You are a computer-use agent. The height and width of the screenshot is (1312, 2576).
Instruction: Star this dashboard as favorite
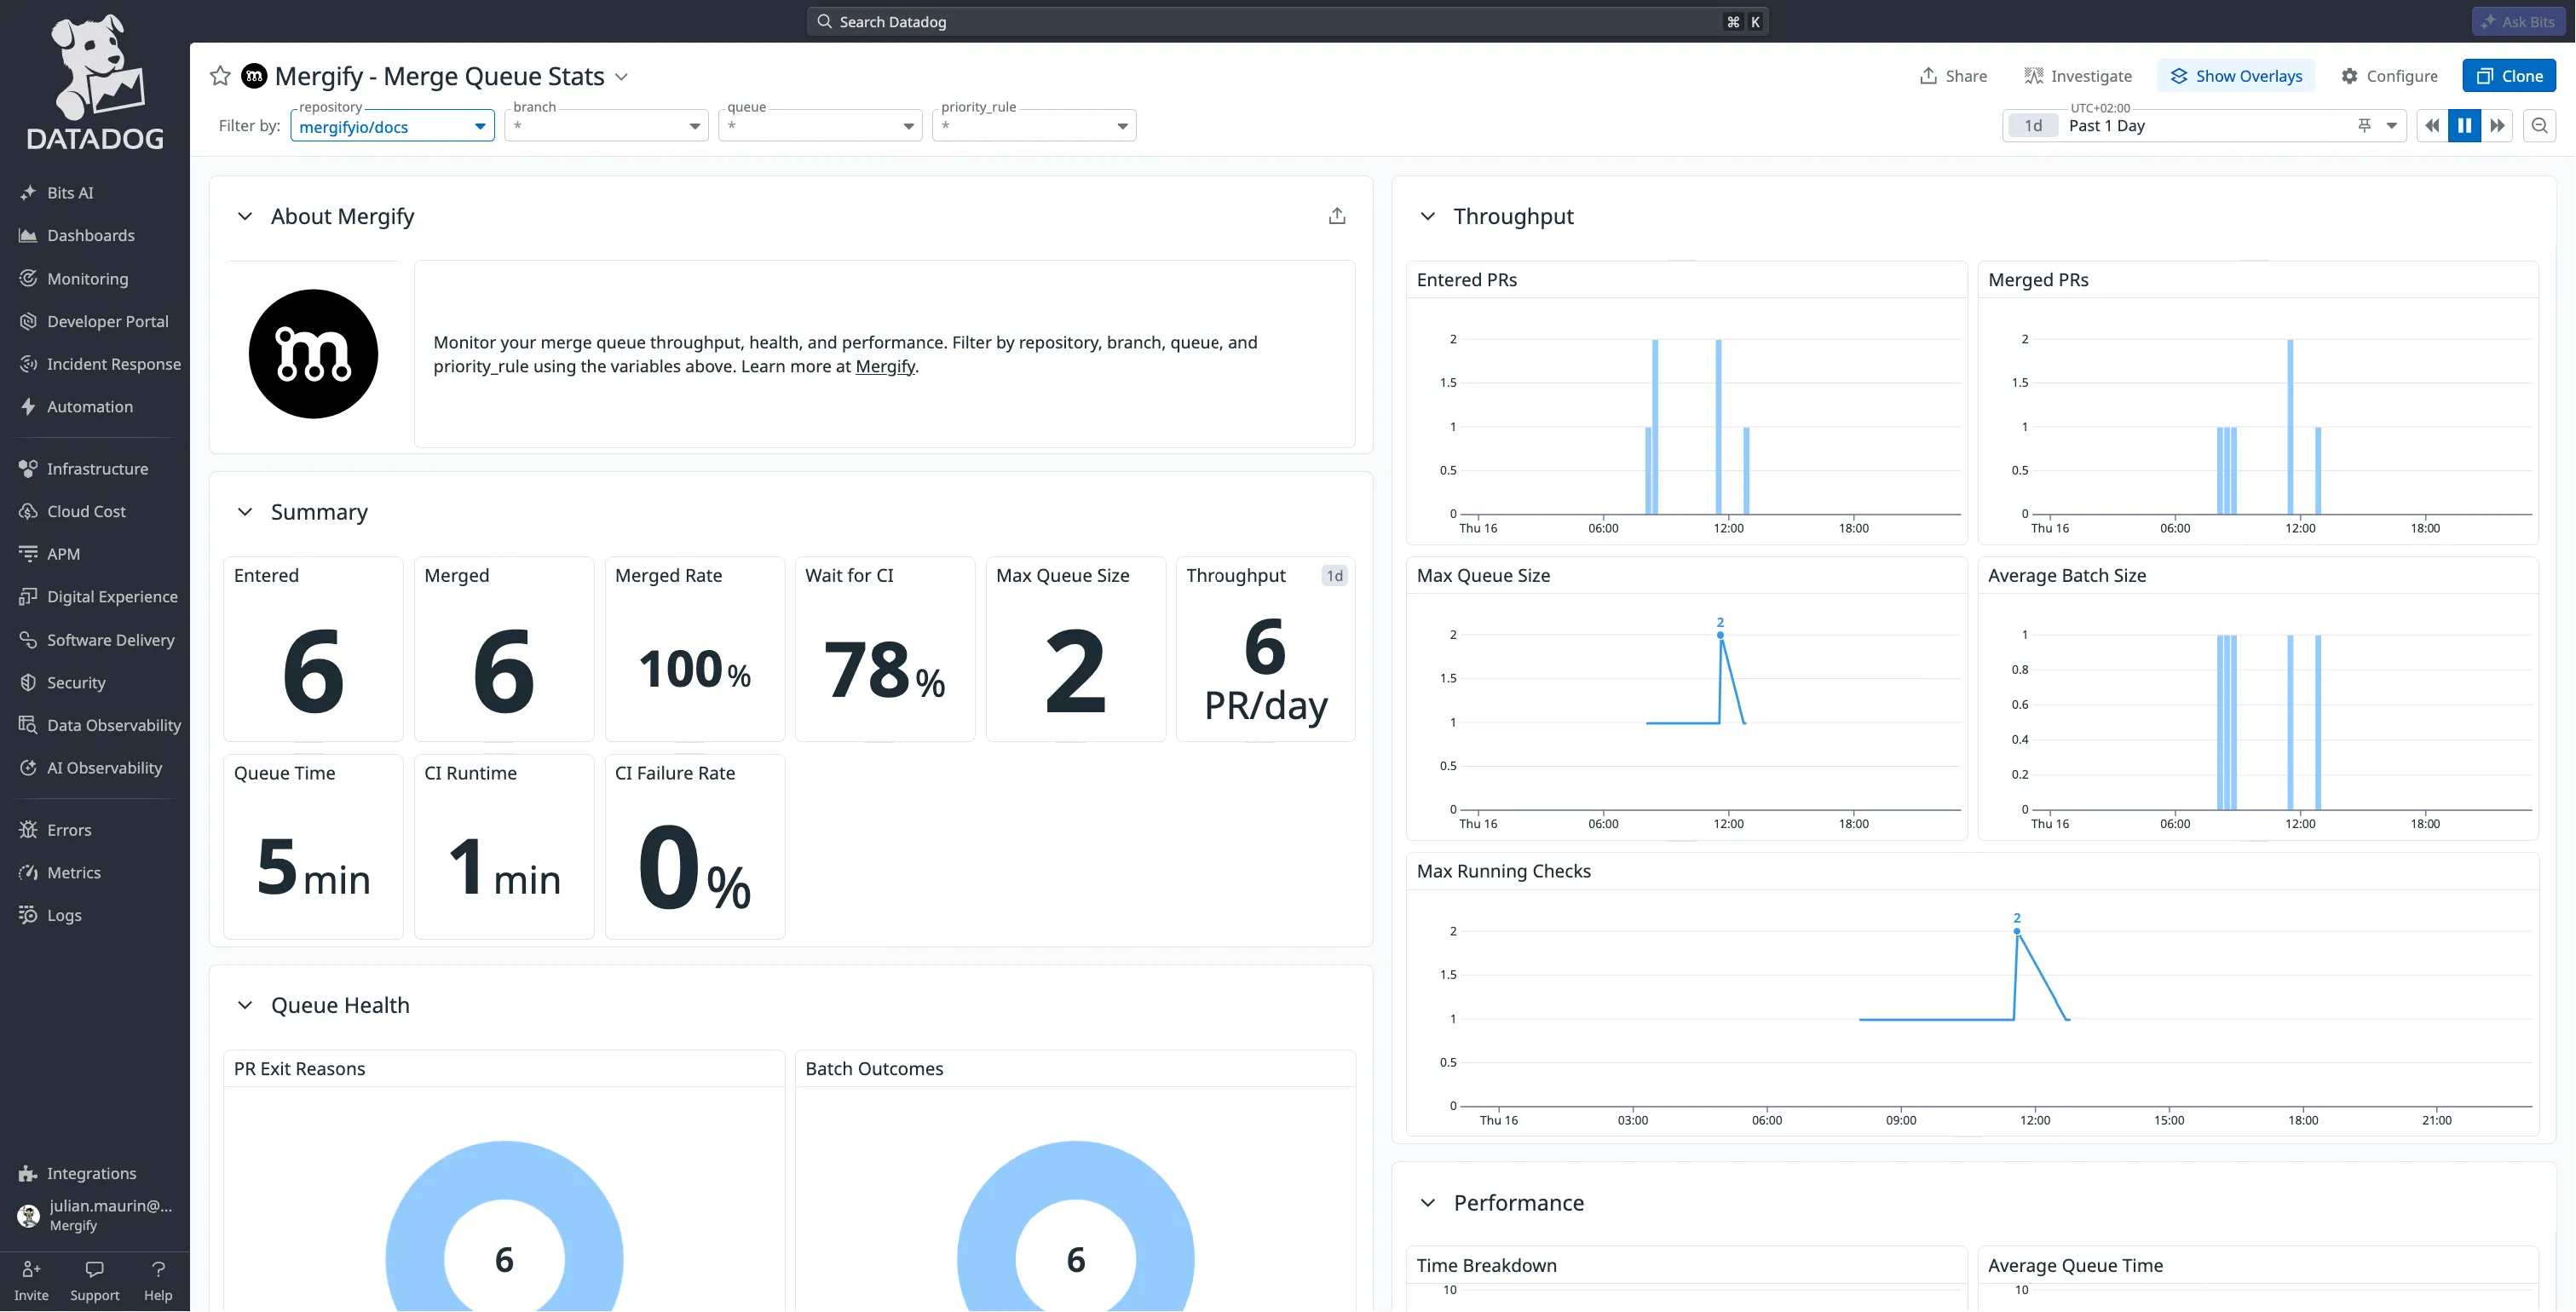pos(220,76)
